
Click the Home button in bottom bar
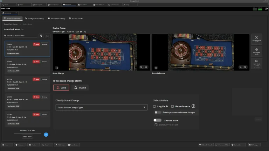point(7,145)
